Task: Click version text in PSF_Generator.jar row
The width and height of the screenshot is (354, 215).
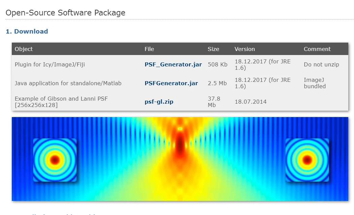Action: 262,64
